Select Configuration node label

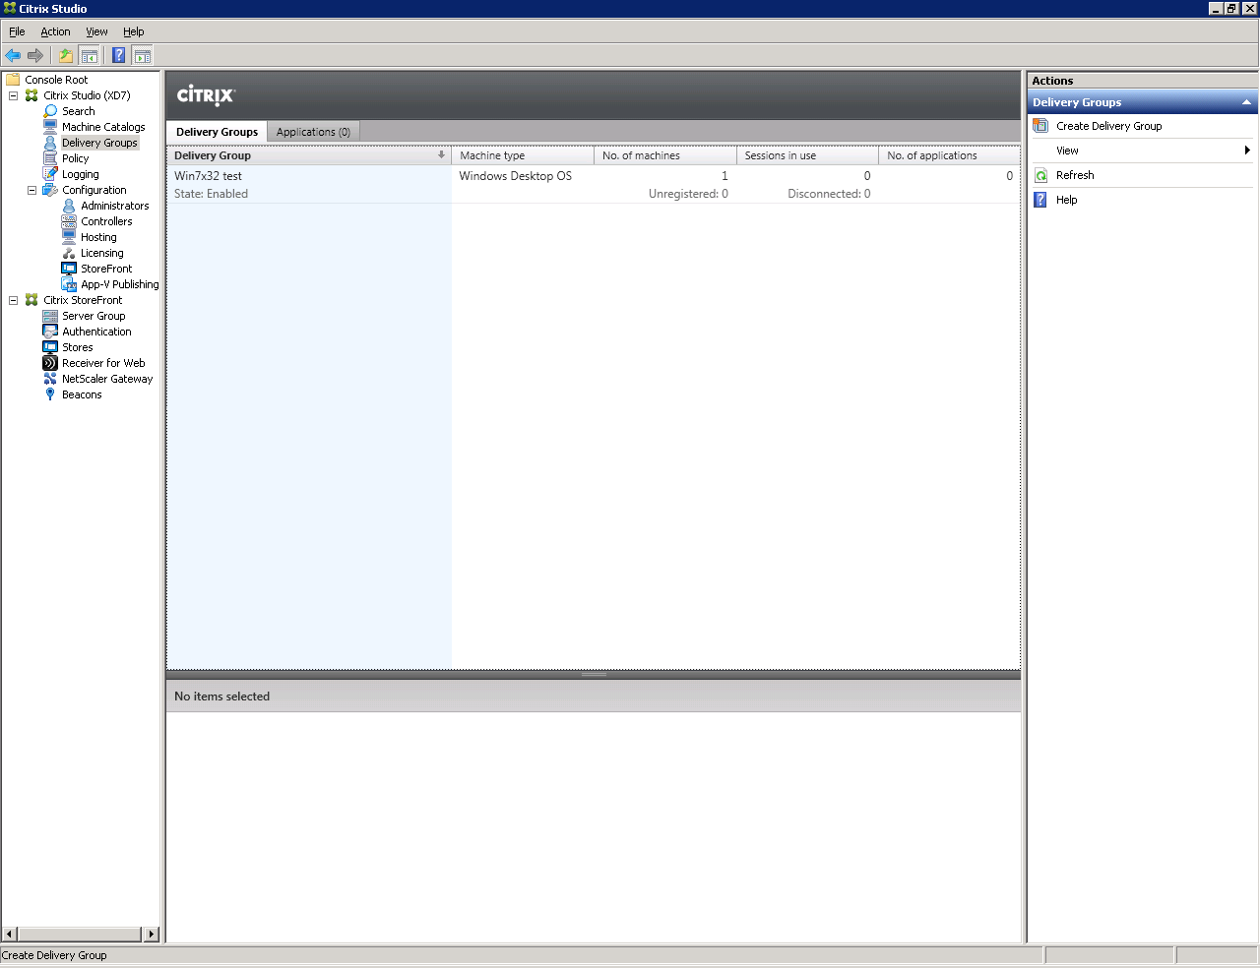click(94, 190)
